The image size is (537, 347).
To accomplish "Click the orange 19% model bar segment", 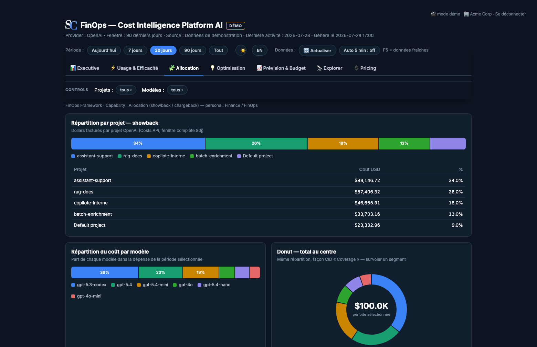I will point(201,272).
